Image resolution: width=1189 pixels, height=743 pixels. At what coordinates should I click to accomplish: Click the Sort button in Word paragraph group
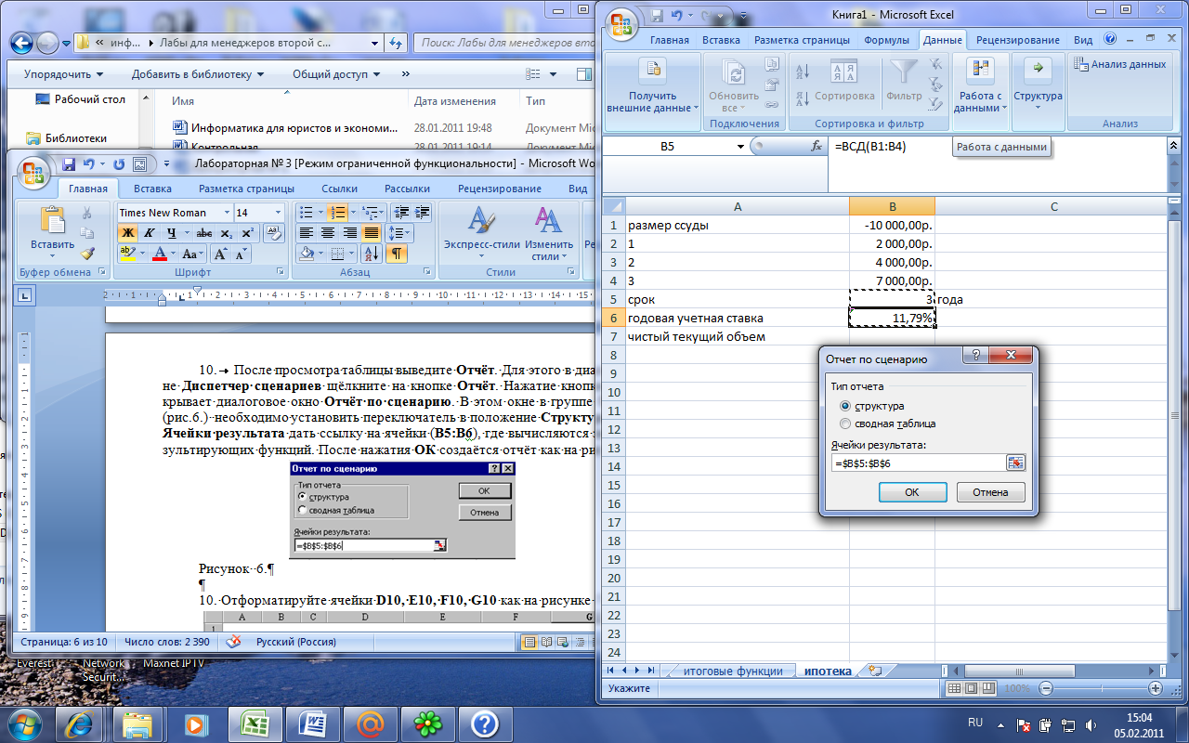(x=372, y=253)
